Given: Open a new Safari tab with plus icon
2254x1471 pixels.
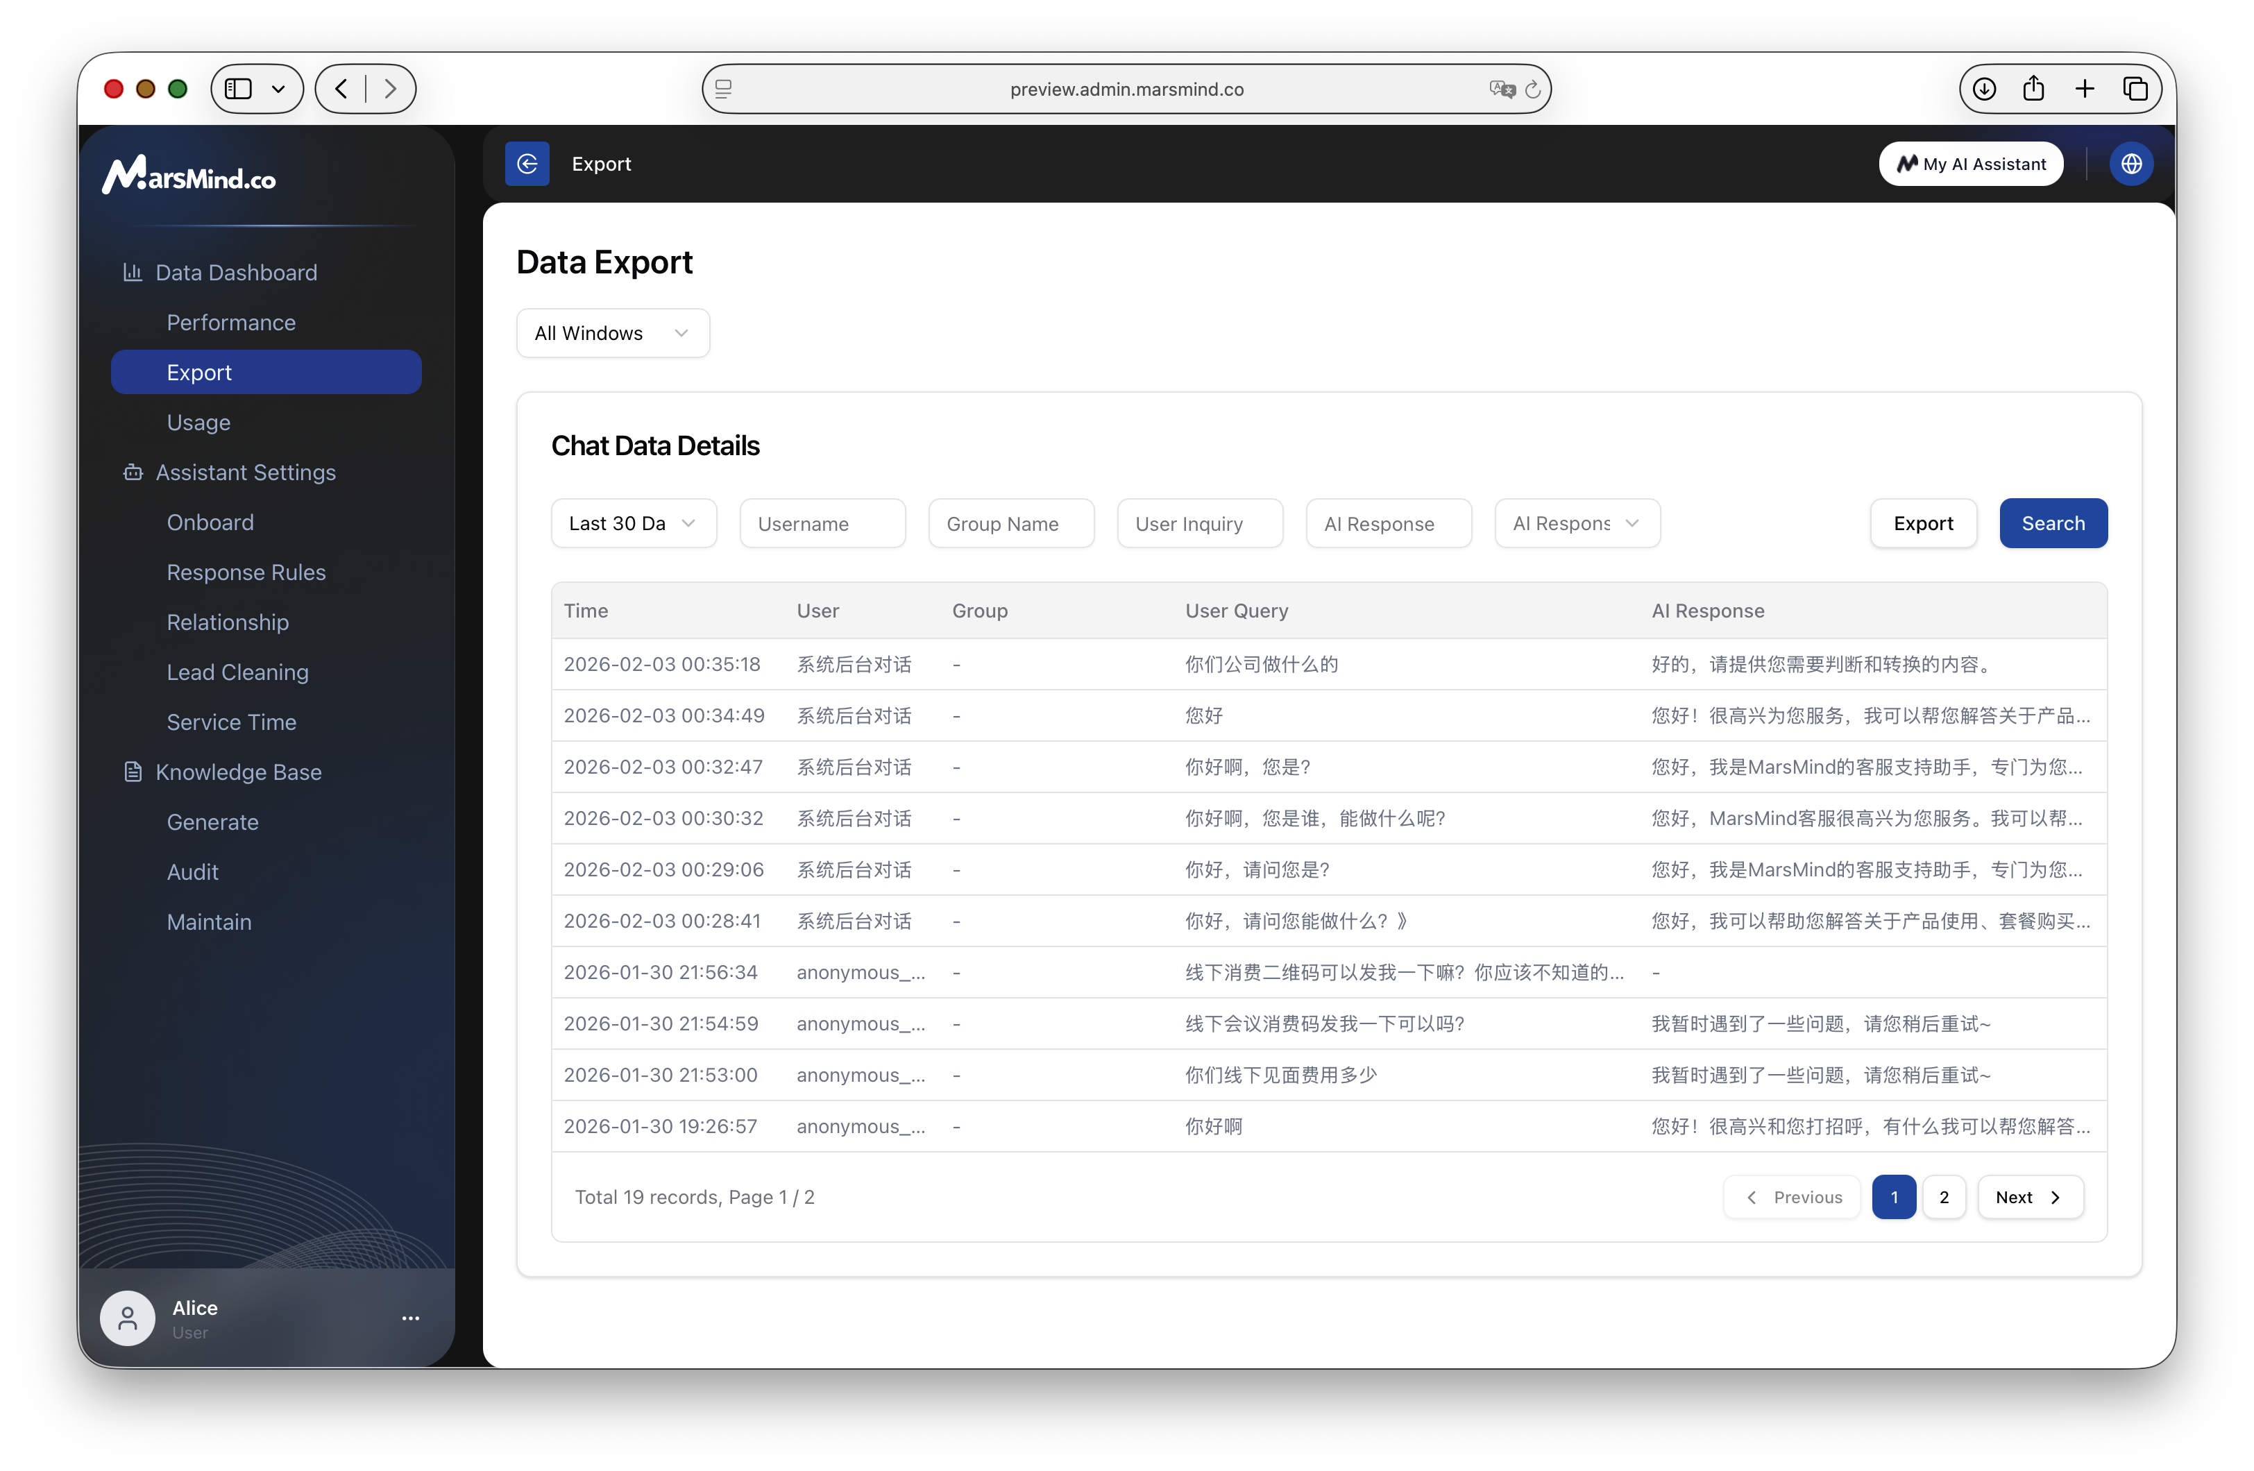Looking at the screenshot, I should (2085, 89).
